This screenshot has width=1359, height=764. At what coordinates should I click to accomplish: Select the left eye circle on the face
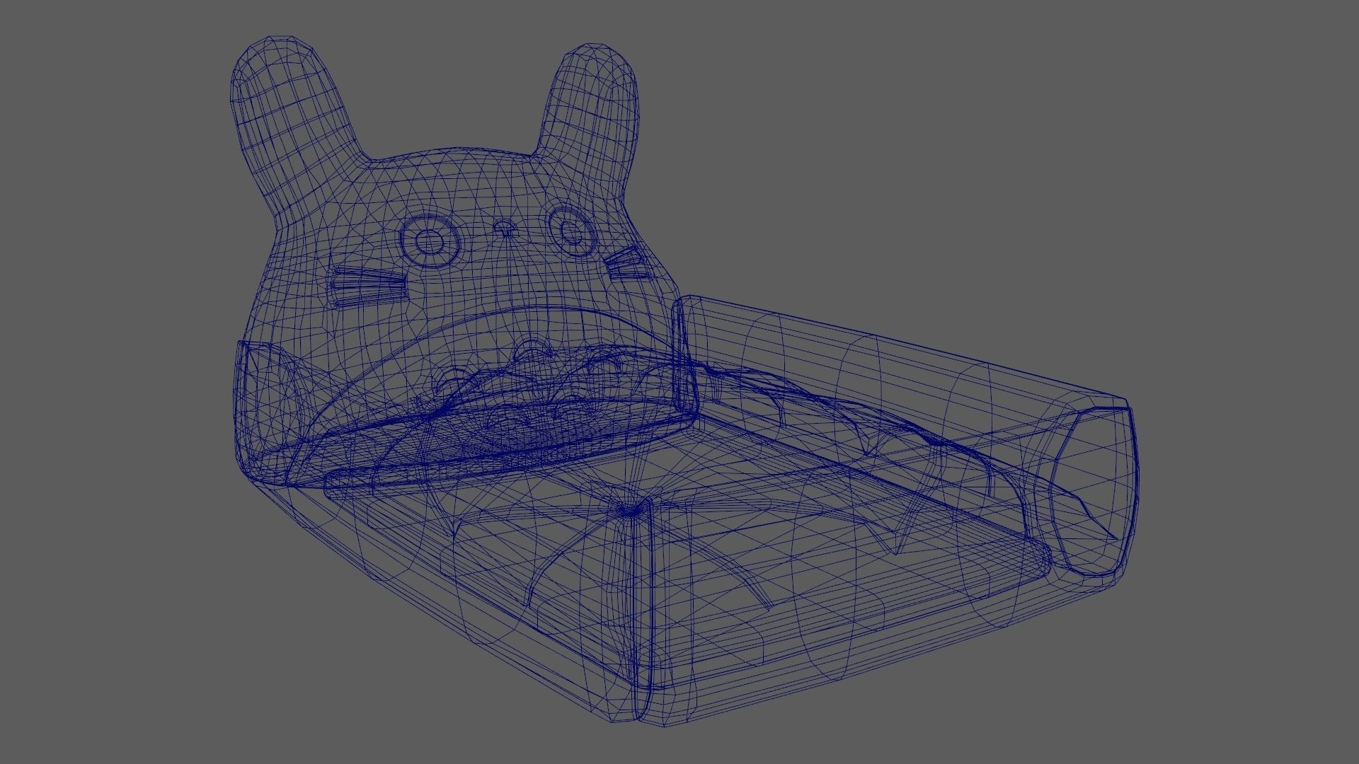(429, 243)
